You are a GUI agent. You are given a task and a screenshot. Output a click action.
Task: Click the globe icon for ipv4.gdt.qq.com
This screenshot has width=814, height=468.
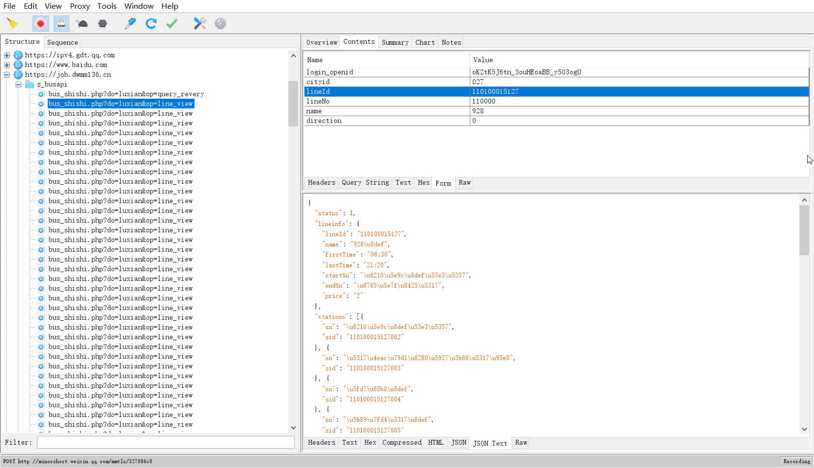click(x=18, y=55)
